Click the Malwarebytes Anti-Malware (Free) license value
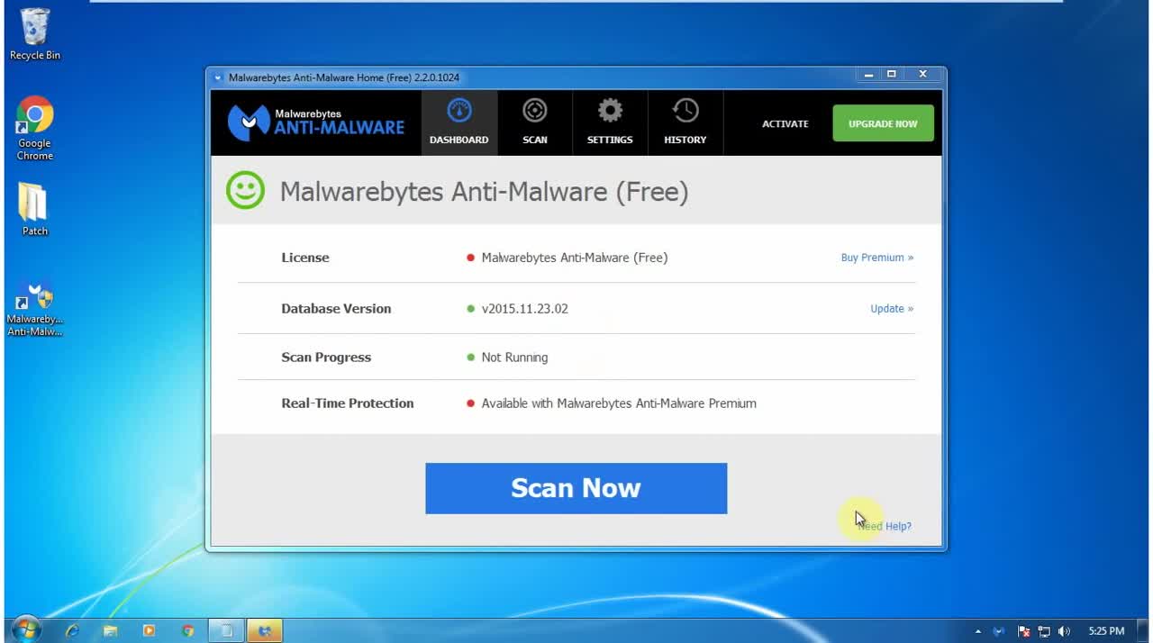This screenshot has height=643, width=1153. tap(575, 258)
